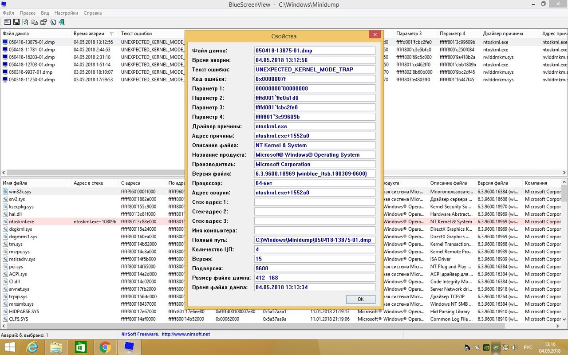Open the Справка menu
Viewport: 568px width, 355px height.
coord(92,13)
